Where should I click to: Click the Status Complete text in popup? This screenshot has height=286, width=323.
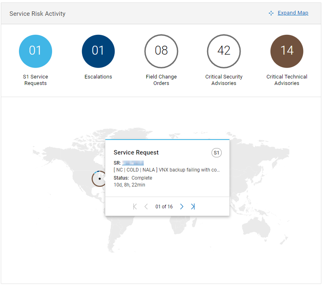pos(133,178)
